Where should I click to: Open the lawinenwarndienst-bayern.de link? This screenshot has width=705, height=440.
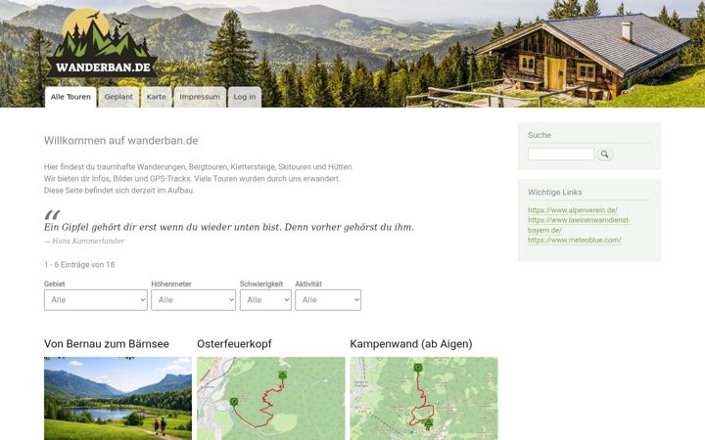579,225
